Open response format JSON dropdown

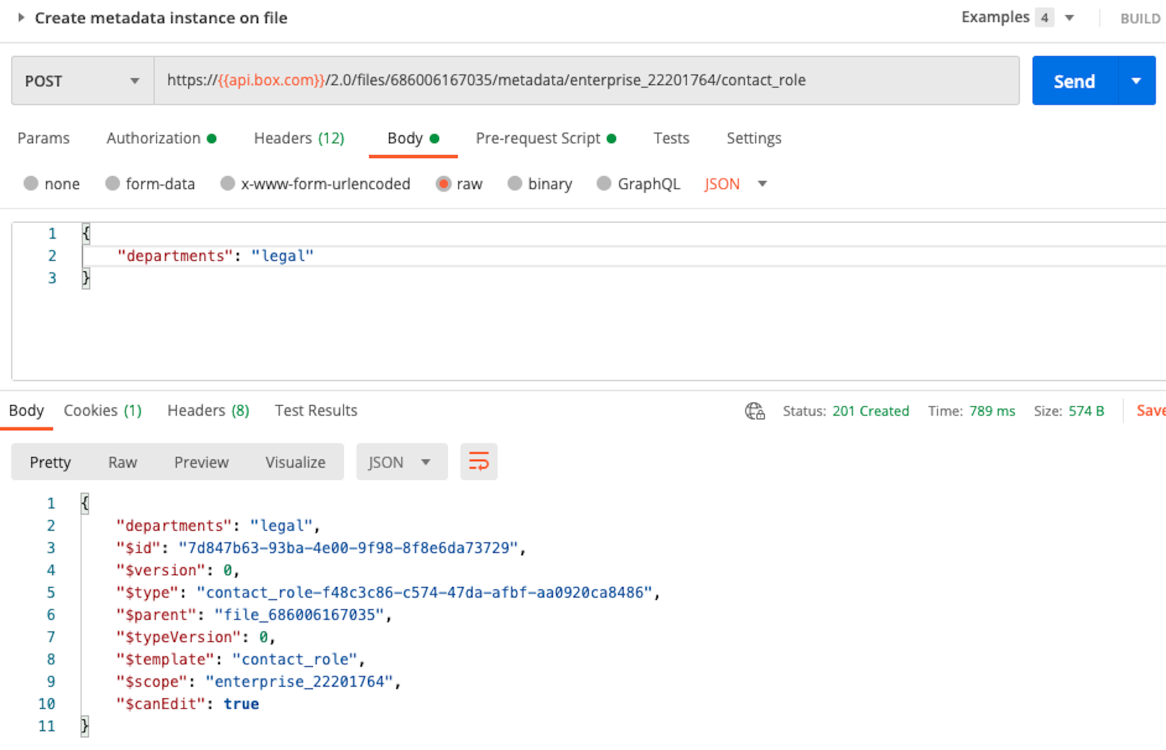click(x=401, y=462)
